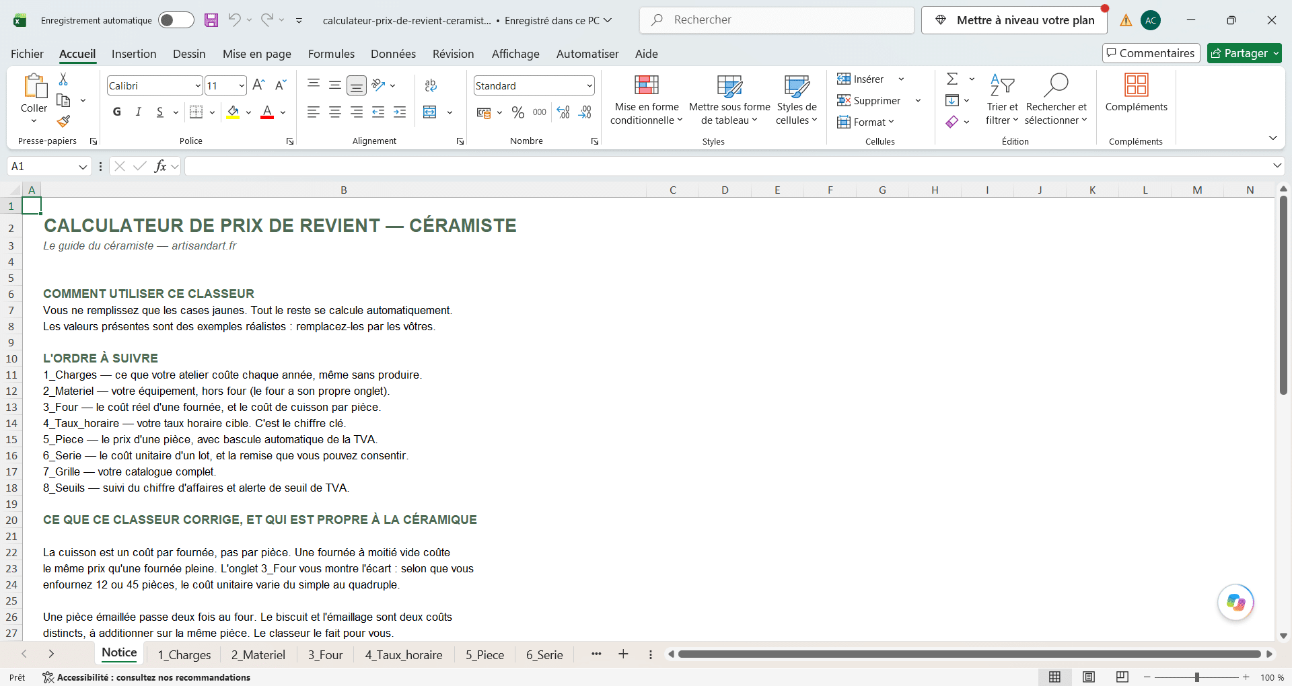
Task: Click the font color red swatch
Action: pyautogui.click(x=267, y=112)
